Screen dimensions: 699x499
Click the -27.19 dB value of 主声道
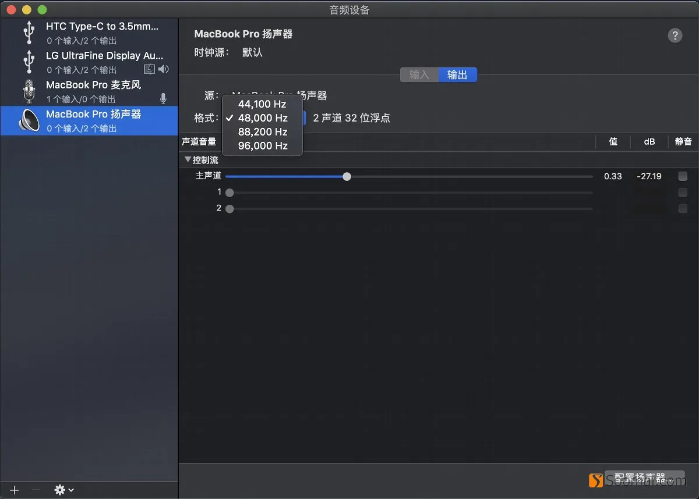pos(649,176)
